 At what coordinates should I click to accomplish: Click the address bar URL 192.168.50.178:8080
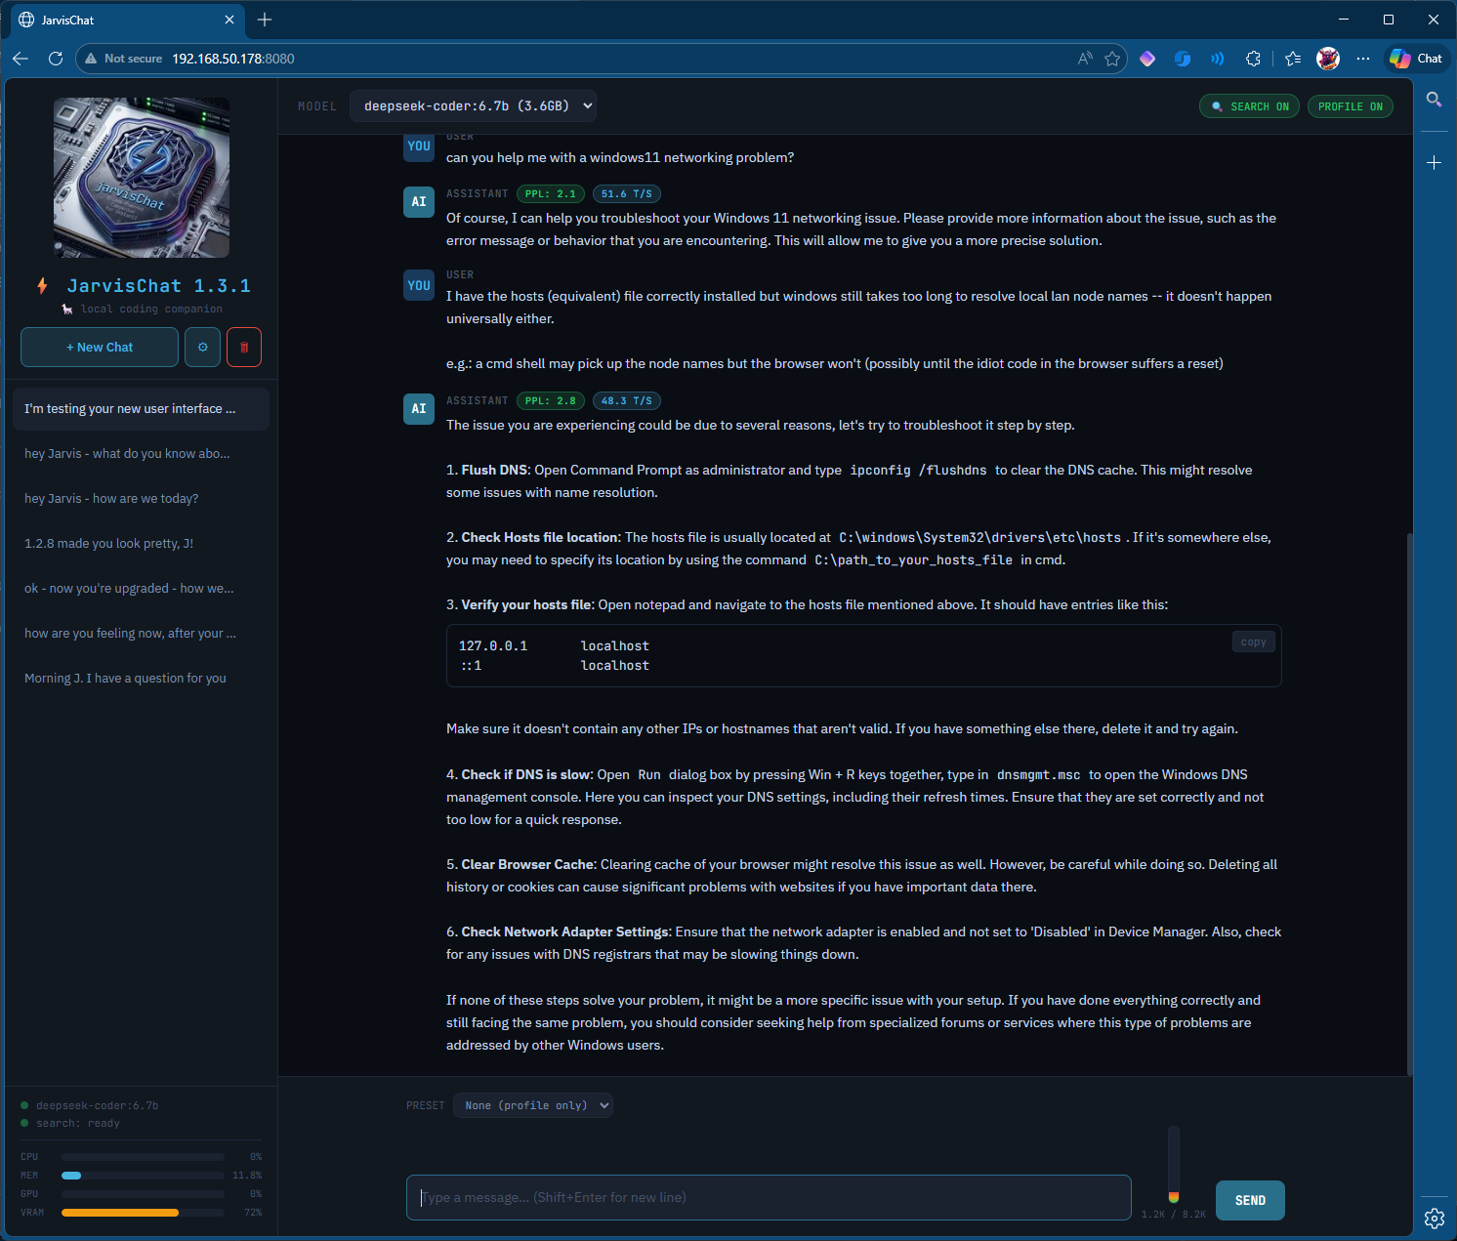[x=233, y=59]
